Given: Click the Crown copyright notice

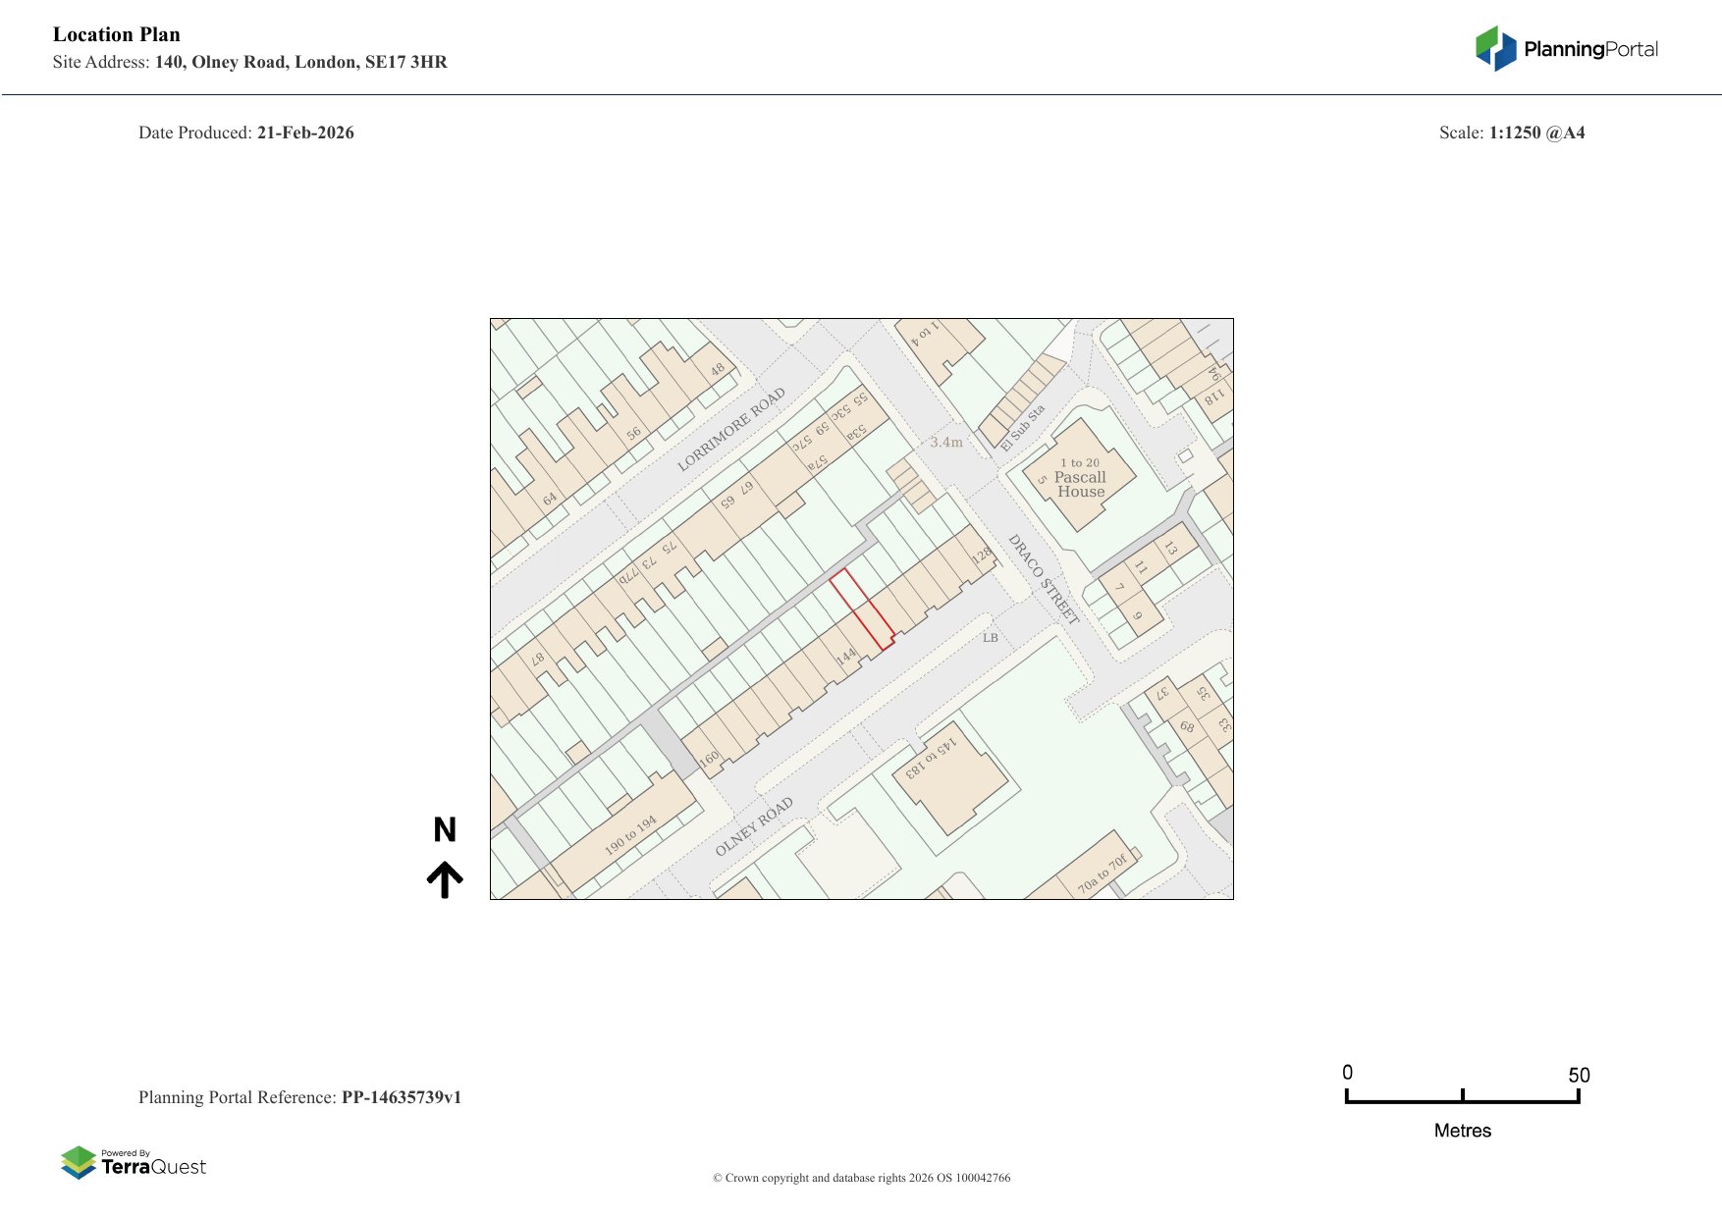Looking at the screenshot, I should click(x=861, y=1178).
